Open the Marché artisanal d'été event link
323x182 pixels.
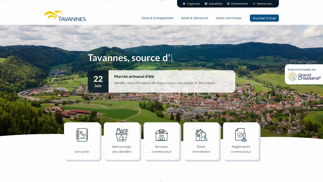pyautogui.click(x=134, y=77)
